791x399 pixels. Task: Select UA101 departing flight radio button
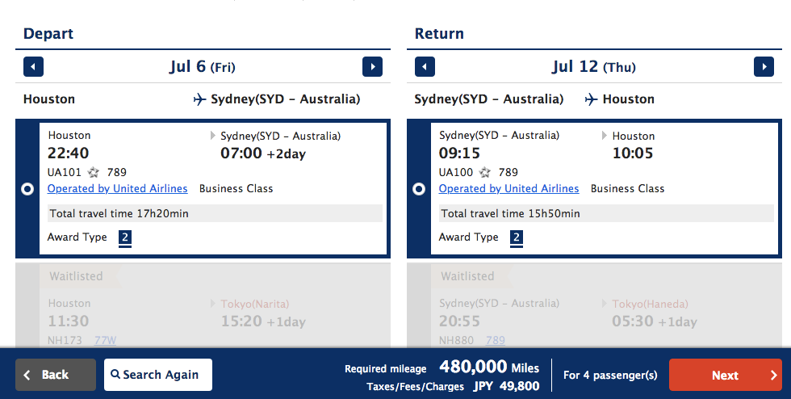point(27,189)
